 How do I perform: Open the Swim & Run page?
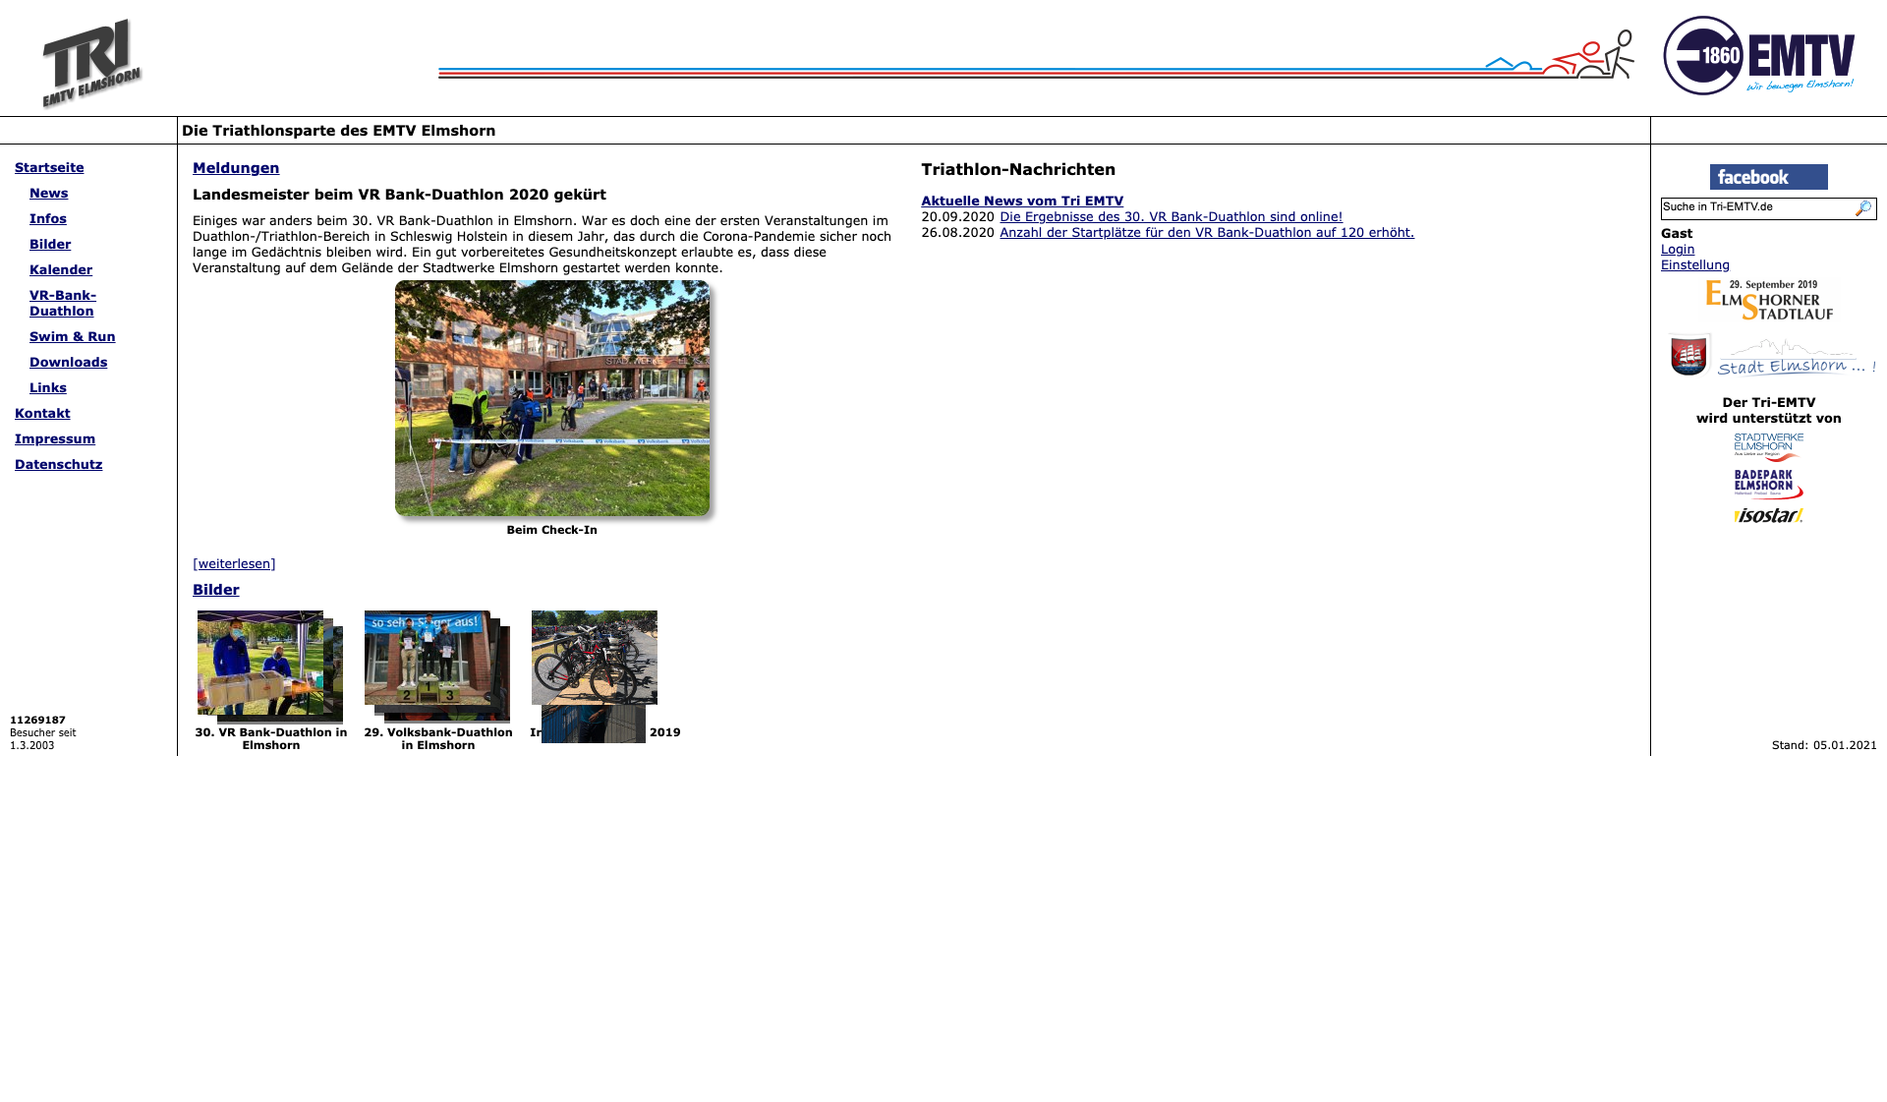72,336
